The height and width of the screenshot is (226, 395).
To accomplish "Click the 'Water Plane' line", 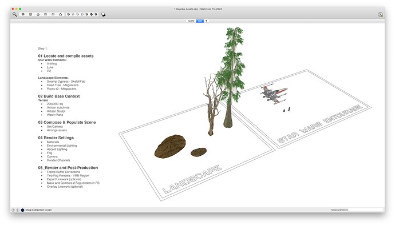I will (55, 115).
